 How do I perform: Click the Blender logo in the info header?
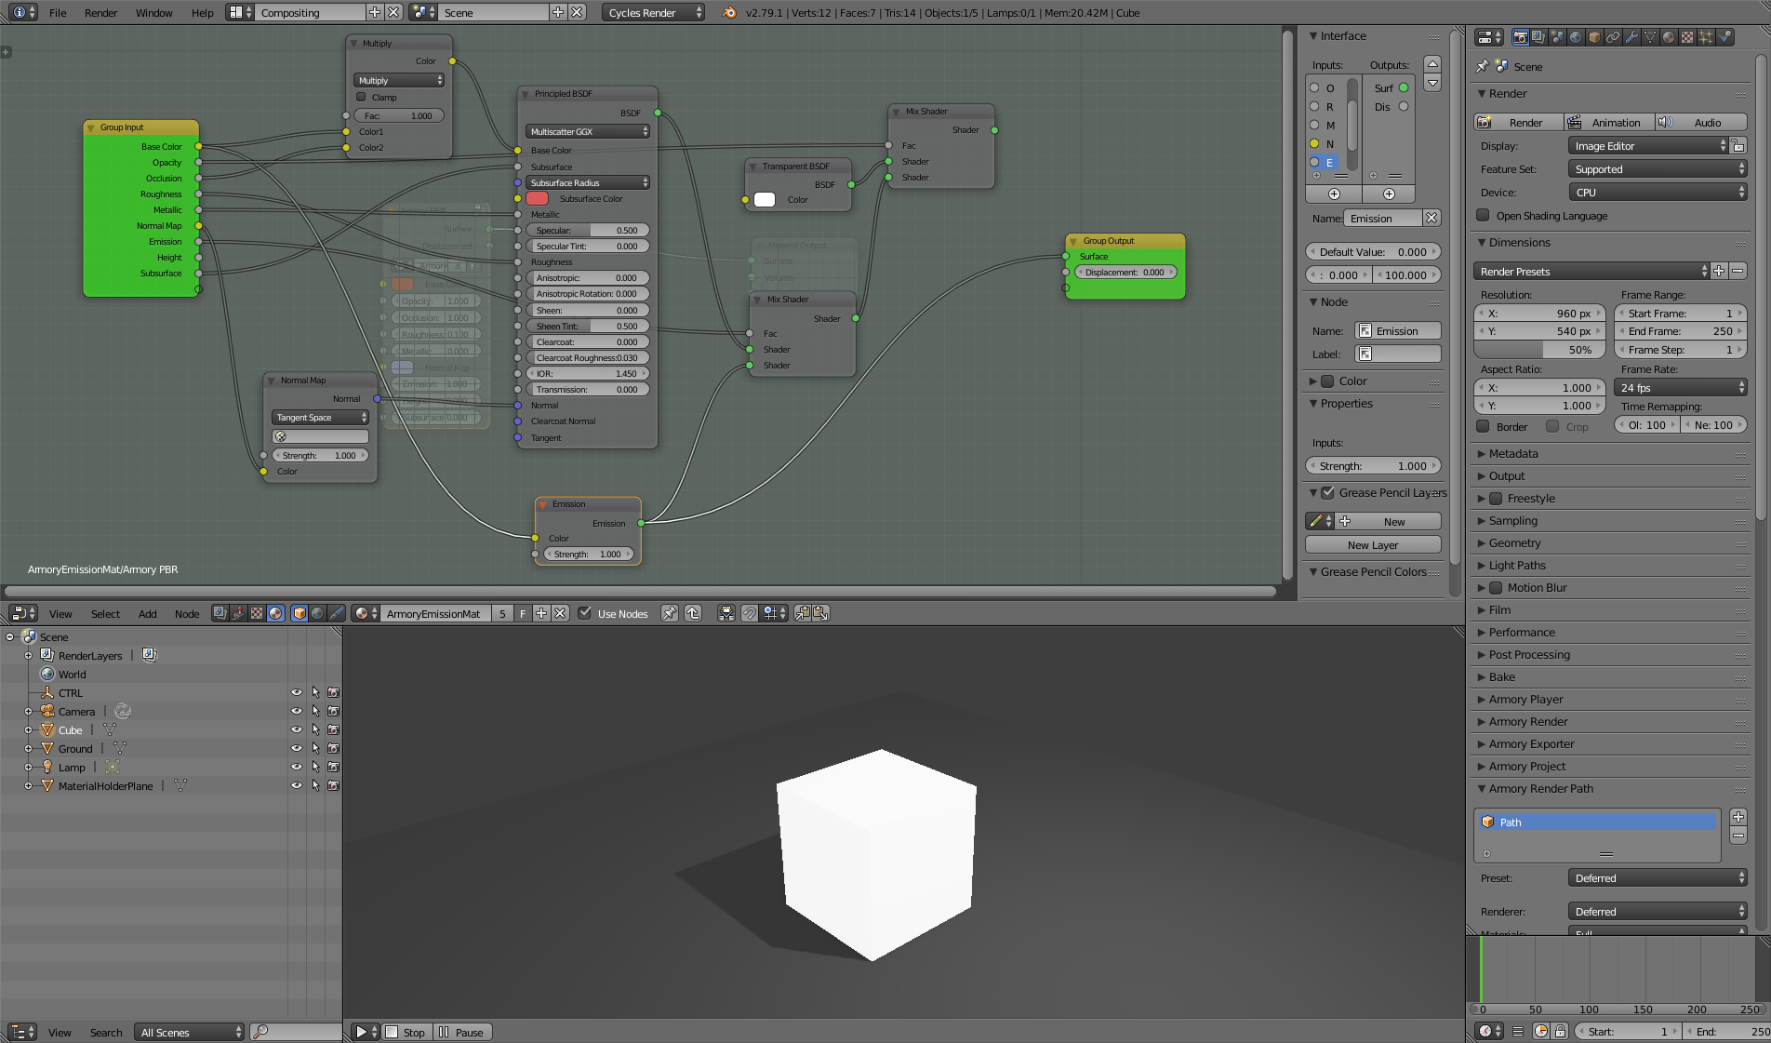coord(729,12)
